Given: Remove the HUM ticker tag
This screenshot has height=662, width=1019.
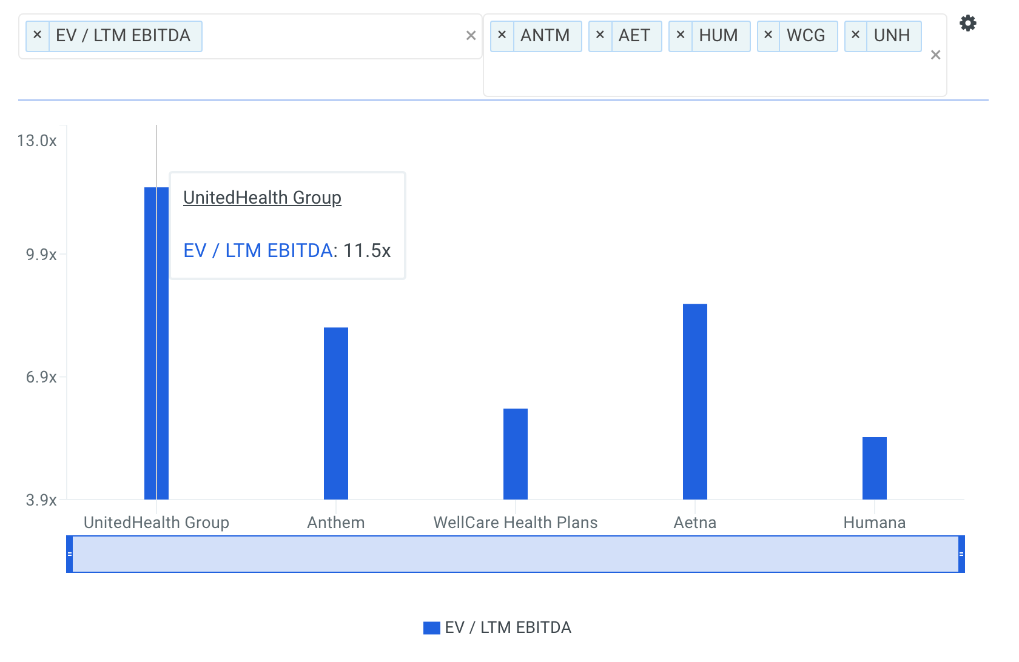Looking at the screenshot, I should [x=681, y=35].
